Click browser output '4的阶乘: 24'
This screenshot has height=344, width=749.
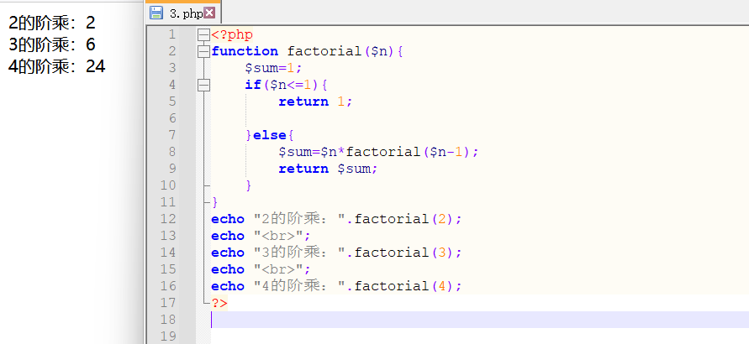point(57,67)
